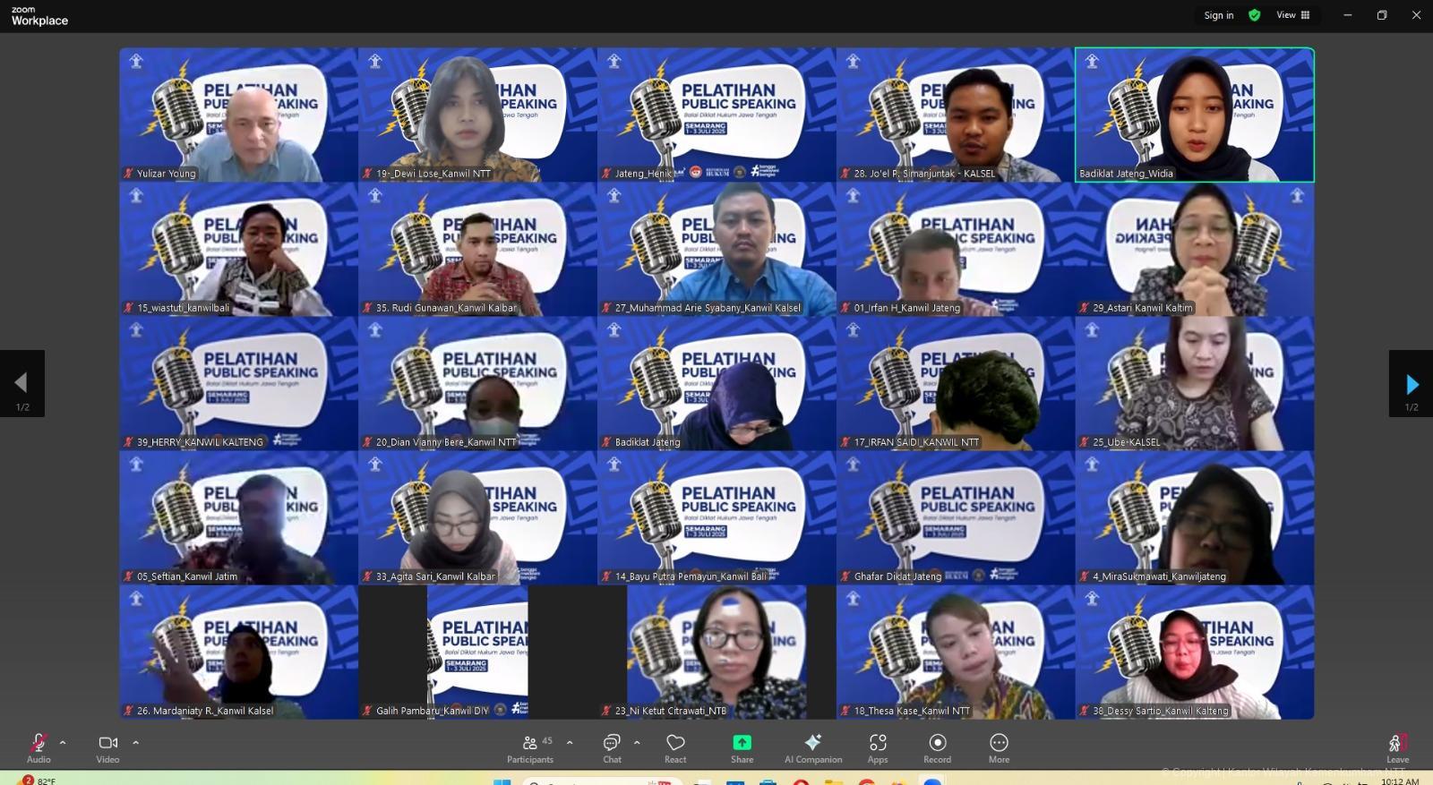Select 05_Seftian_Kanwil Jatim tile
Screen dimensions: 1433x785
point(239,517)
